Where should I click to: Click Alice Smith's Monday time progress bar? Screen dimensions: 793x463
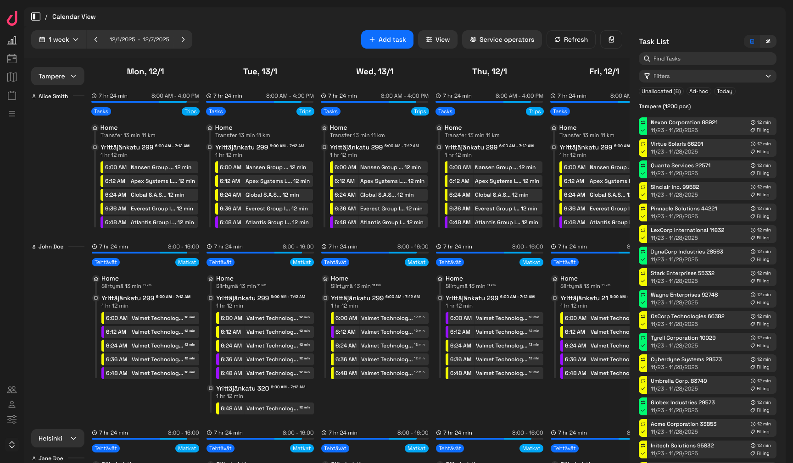click(x=145, y=102)
